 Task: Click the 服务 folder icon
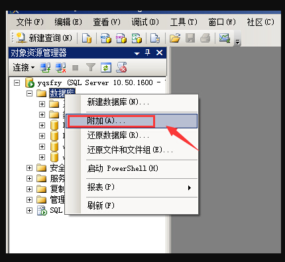pyautogui.click(x=41, y=179)
